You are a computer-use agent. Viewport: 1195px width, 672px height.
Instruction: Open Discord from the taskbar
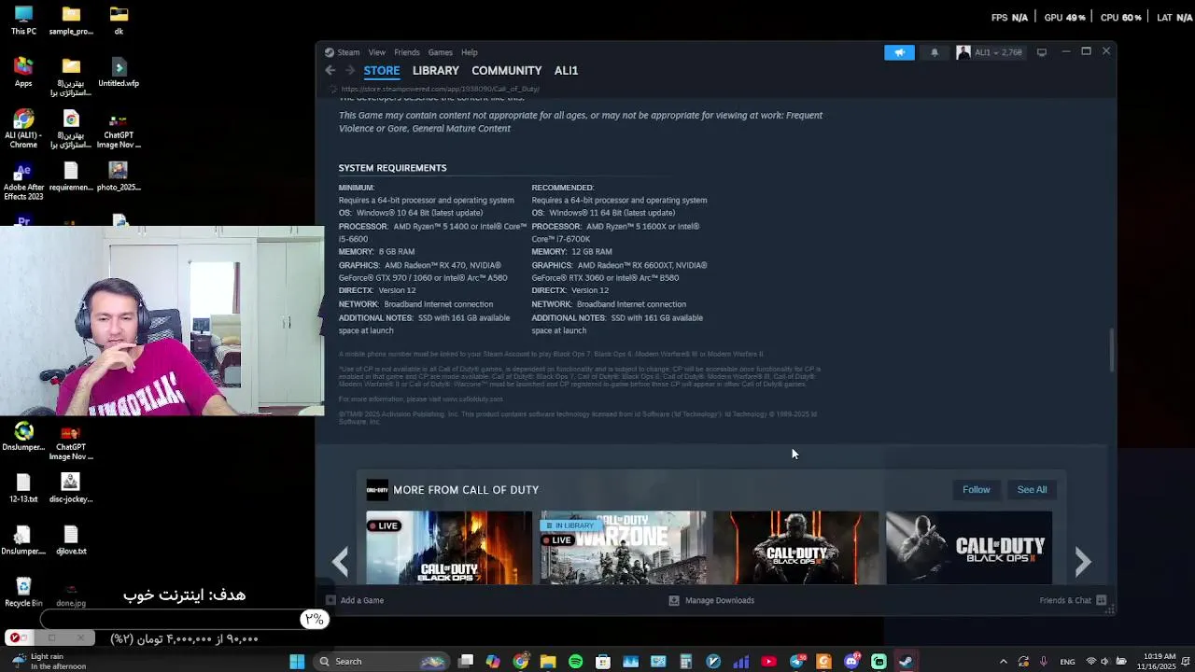pyautogui.click(x=851, y=662)
